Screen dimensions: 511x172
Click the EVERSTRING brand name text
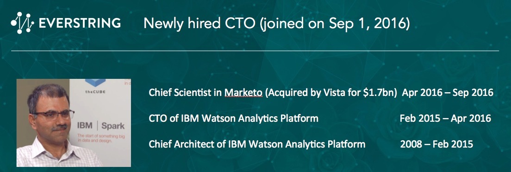[80, 23]
